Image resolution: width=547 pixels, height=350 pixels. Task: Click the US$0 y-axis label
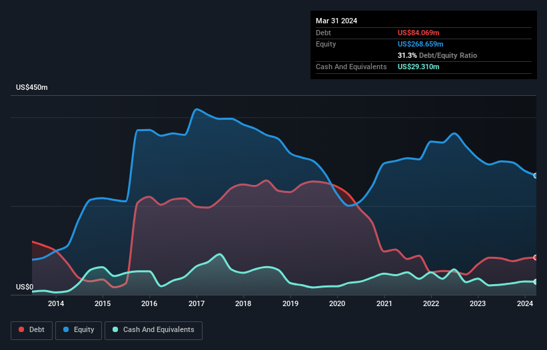25,287
